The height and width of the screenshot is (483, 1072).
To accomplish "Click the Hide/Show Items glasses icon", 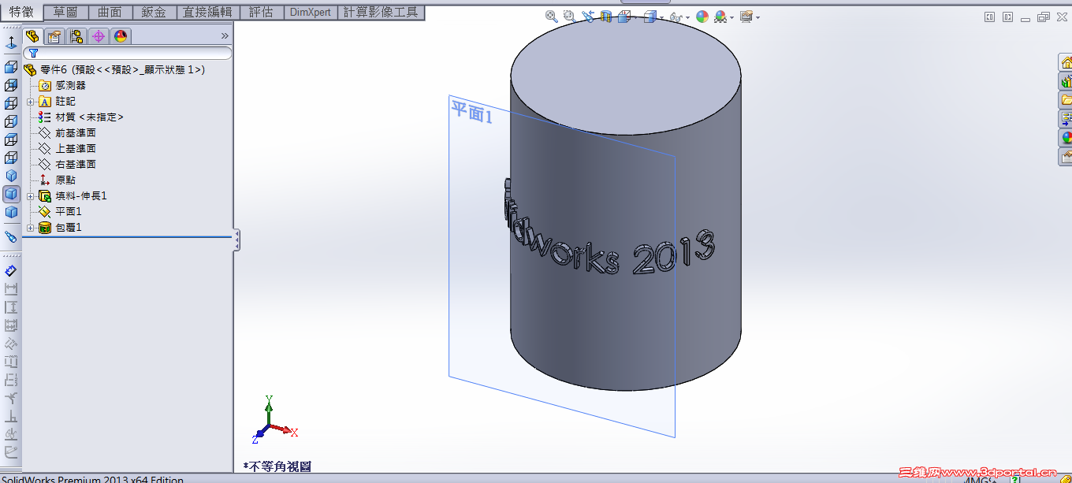I will [676, 17].
